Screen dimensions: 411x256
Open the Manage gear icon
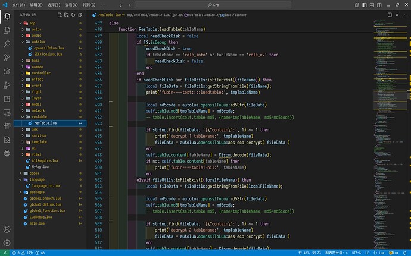pyautogui.click(x=7, y=243)
